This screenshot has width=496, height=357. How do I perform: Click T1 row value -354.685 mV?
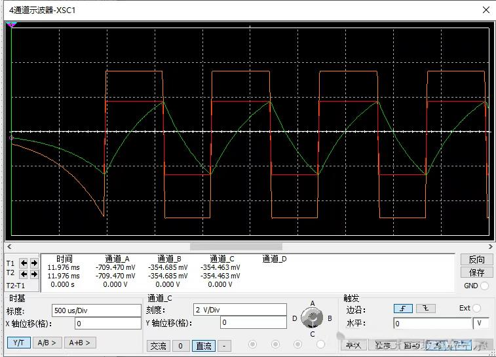[168, 267]
